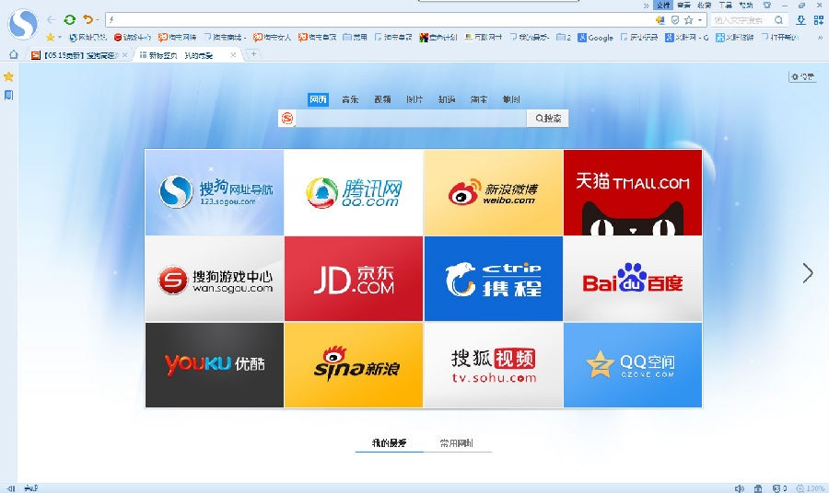Expand the bookmarks bar overflow chevron
Viewport: 829px width, 493px height.
820,38
